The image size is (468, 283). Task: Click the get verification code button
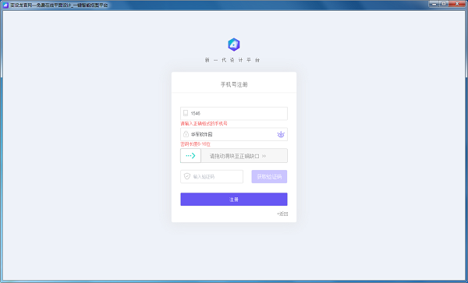pyautogui.click(x=269, y=176)
